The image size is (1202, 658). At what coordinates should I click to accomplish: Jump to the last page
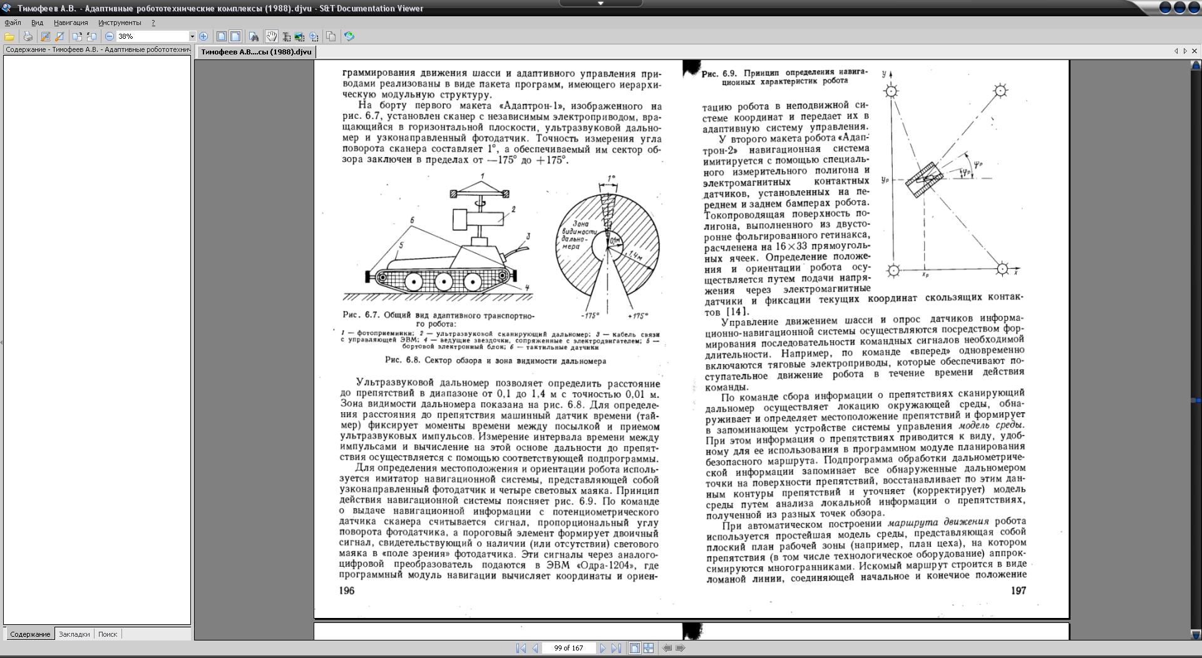tap(616, 649)
